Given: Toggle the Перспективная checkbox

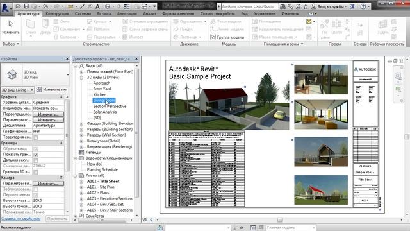Looking at the screenshot, I should point(36,195).
